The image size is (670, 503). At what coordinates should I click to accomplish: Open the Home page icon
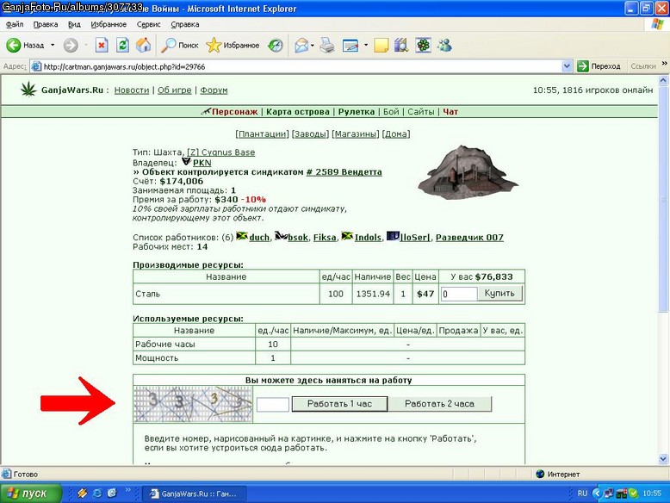click(x=144, y=45)
